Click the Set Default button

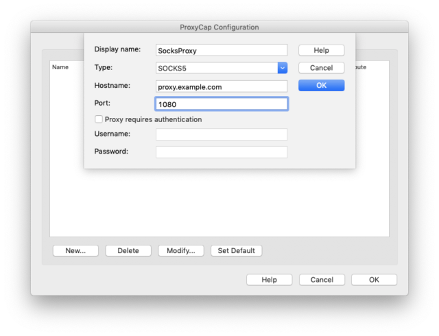coord(236,250)
